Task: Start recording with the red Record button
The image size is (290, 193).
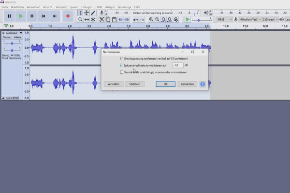Action: (68, 16)
